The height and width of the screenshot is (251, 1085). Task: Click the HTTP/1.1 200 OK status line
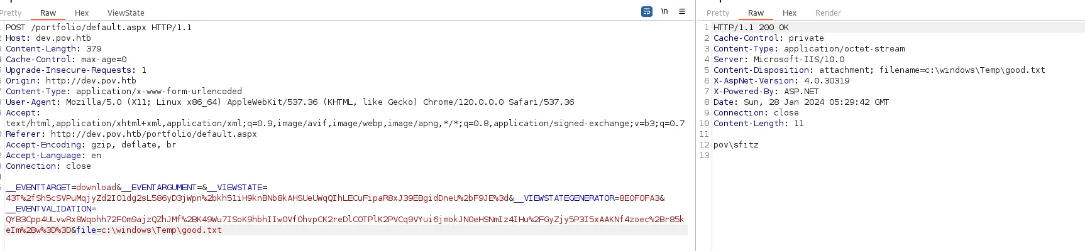(x=751, y=28)
